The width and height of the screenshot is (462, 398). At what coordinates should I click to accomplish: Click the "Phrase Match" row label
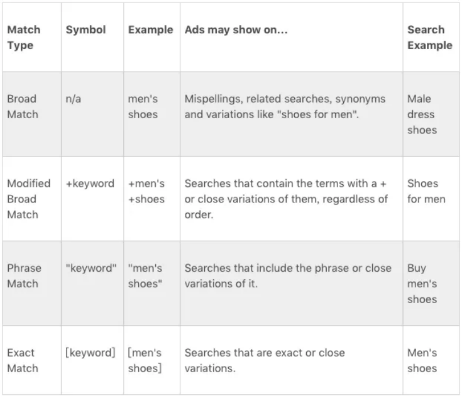[24, 276]
